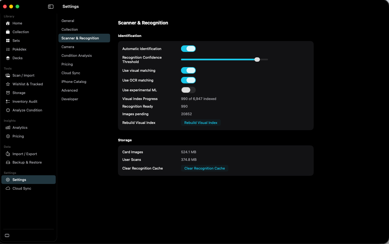Turn off Use OCR matching

(x=188, y=80)
